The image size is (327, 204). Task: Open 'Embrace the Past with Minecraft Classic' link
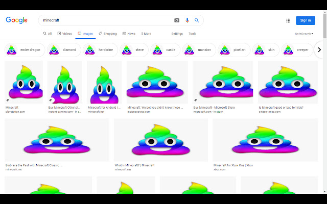34,165
